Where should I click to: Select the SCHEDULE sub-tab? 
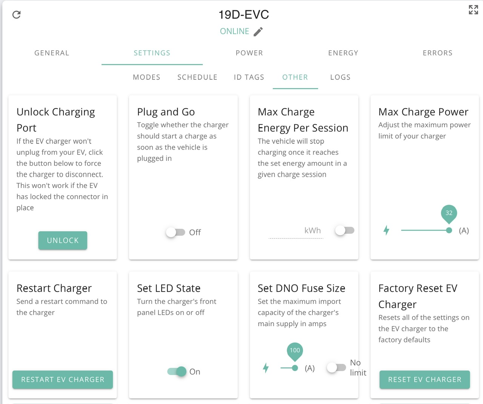[x=197, y=77]
